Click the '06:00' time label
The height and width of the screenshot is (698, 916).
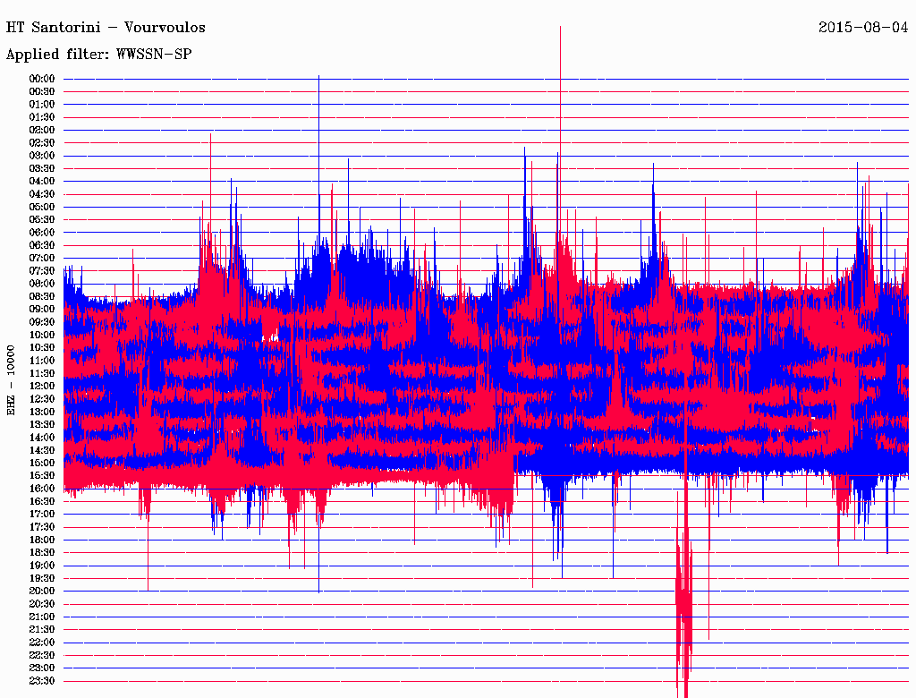[x=42, y=233]
